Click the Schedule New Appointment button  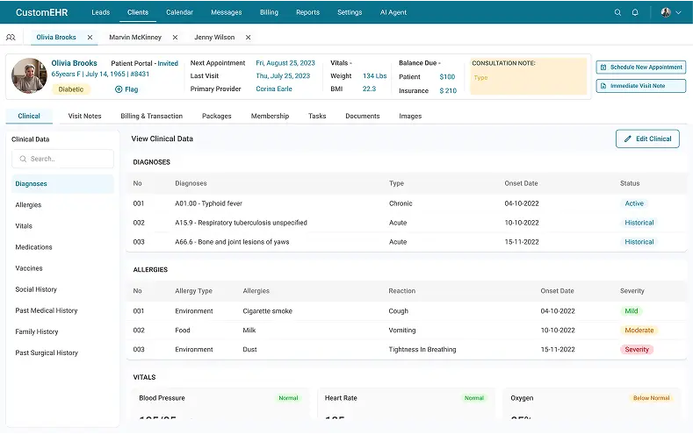point(641,68)
